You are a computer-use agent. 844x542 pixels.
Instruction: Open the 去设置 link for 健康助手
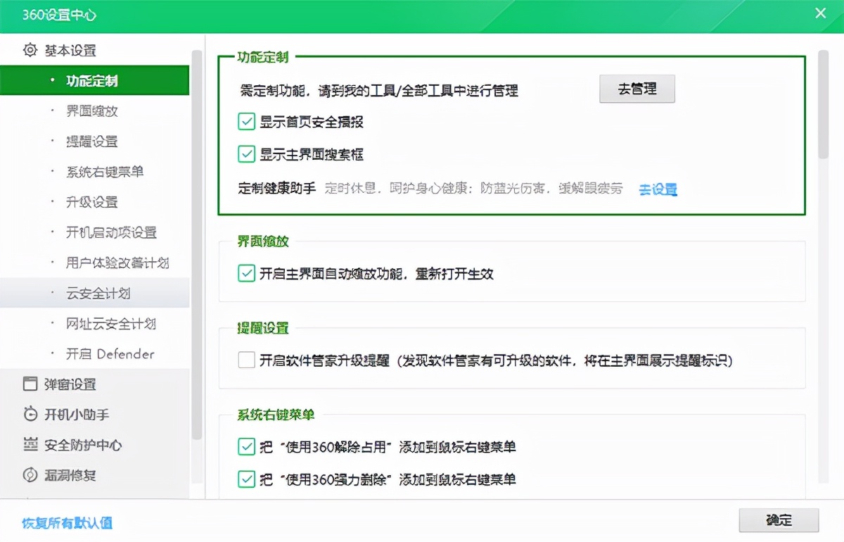658,189
